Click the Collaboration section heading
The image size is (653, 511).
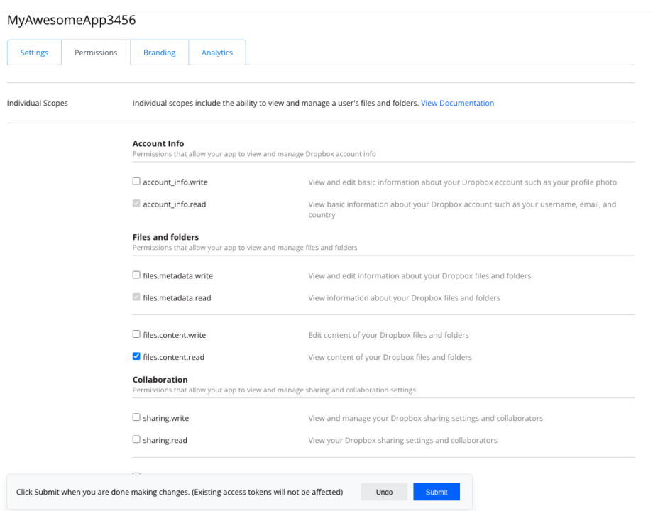pyautogui.click(x=160, y=379)
